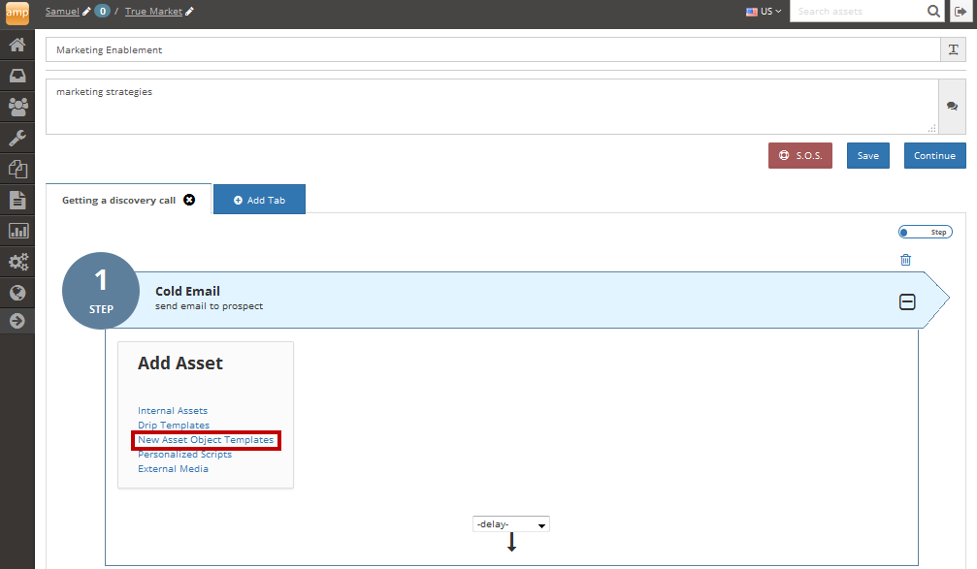Image resolution: width=977 pixels, height=569 pixels.
Task: Click the Cold Email step title
Action: click(187, 292)
